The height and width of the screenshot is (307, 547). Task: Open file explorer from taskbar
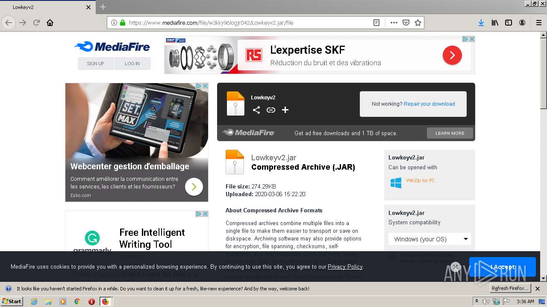[48, 301]
